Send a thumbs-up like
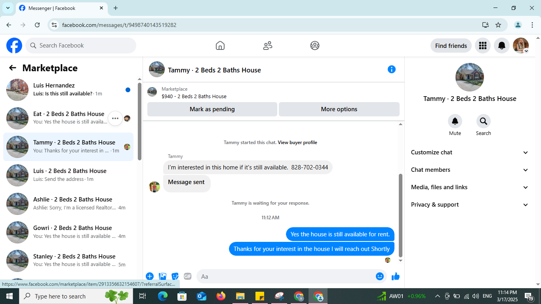Screen dimensions: 541x304 point(396,276)
